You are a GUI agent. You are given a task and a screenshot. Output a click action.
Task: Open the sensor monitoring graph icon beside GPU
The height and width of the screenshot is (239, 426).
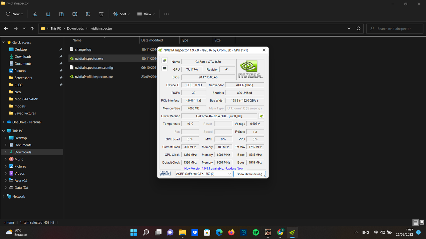pyautogui.click(x=164, y=68)
